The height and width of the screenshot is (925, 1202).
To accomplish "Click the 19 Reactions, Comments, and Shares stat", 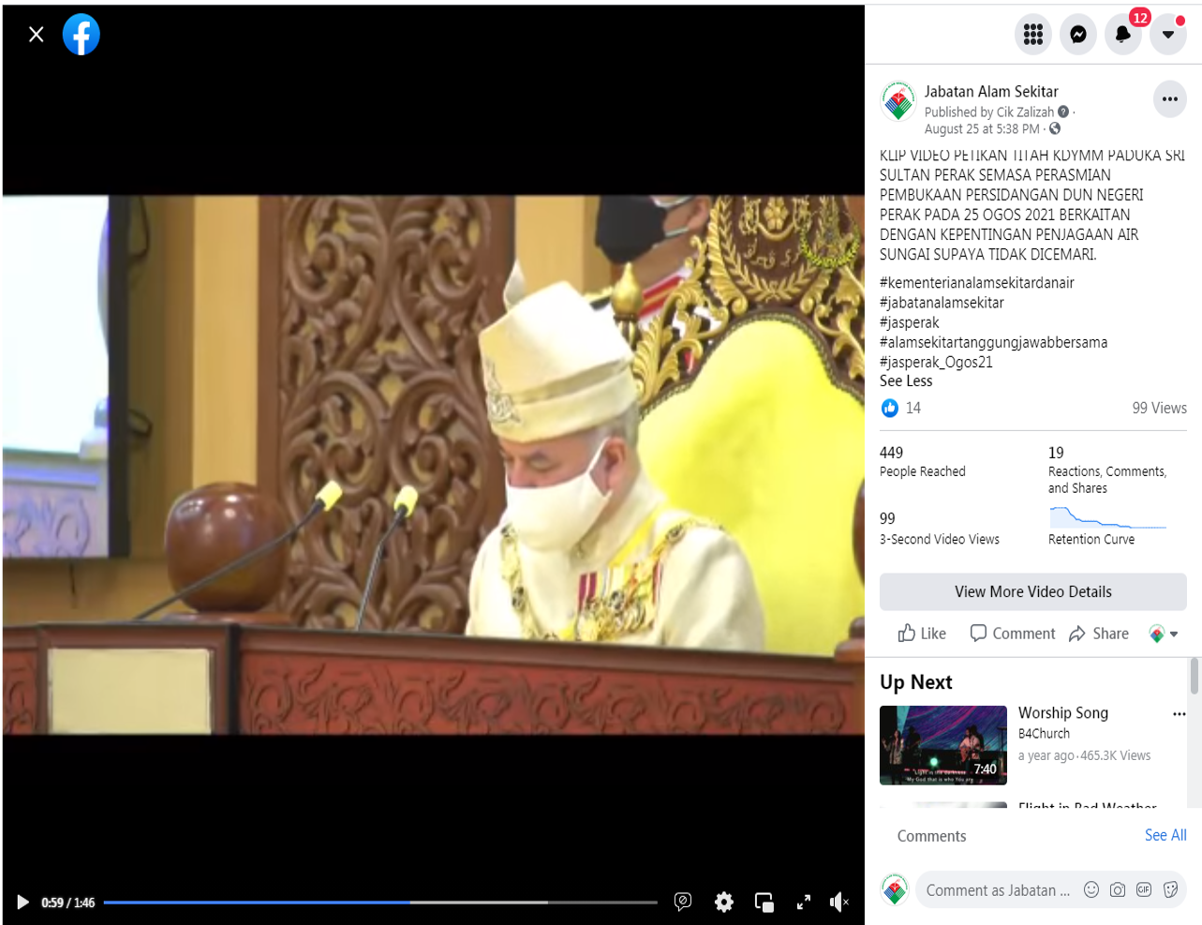I will [1107, 470].
